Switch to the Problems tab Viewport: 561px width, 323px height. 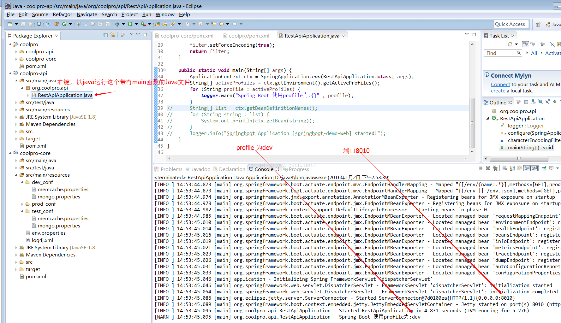click(168, 169)
